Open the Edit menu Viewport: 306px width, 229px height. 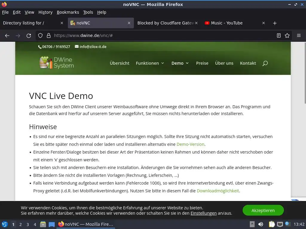(17, 12)
